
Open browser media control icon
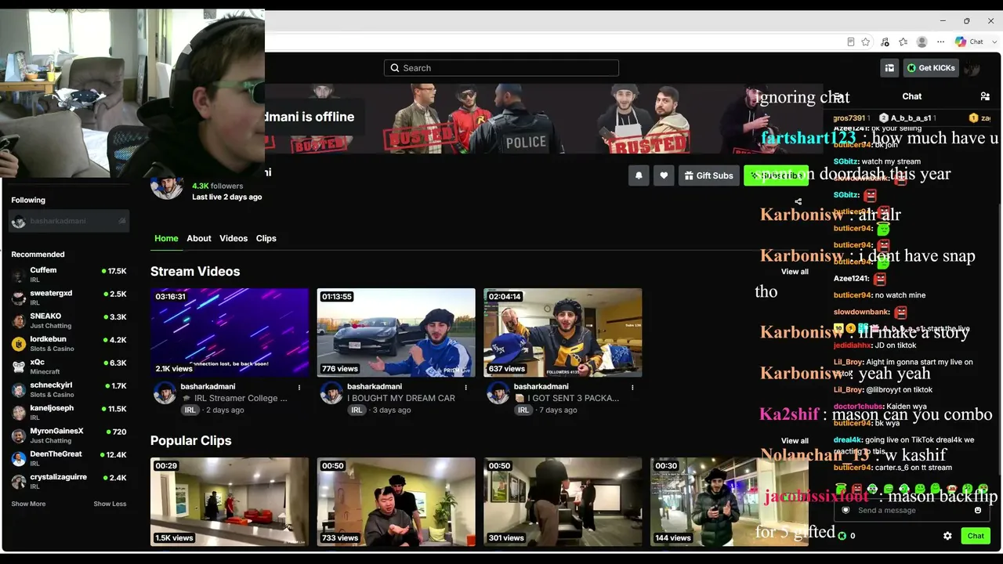click(885, 42)
